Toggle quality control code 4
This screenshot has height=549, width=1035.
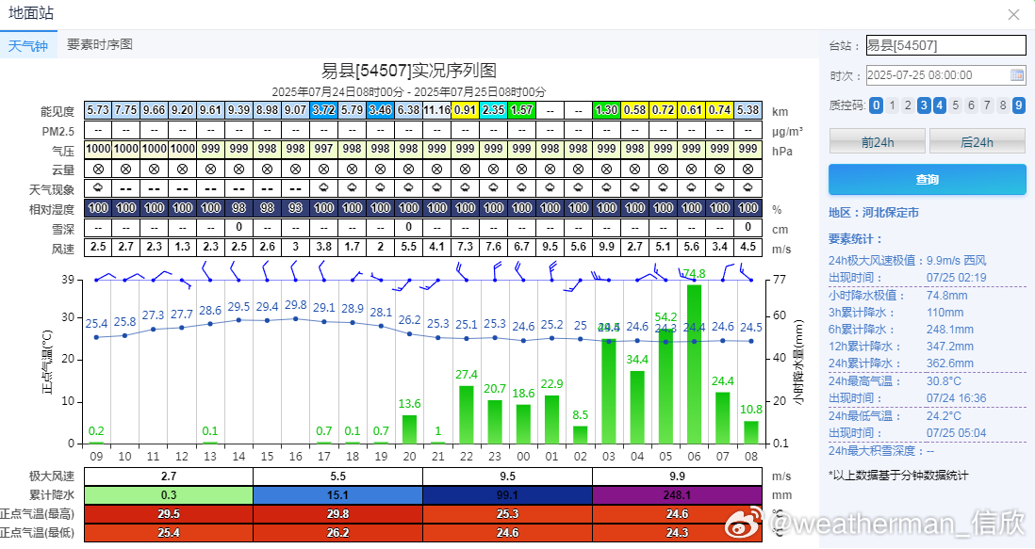939,105
